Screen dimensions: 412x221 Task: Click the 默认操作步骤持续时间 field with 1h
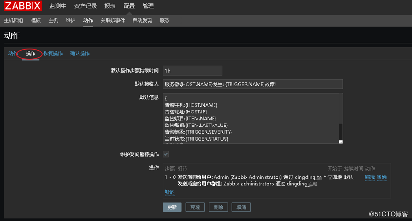click(x=192, y=71)
